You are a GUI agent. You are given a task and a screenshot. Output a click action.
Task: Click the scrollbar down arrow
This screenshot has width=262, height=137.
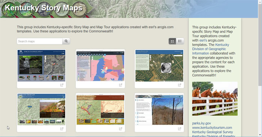(x=260, y=135)
